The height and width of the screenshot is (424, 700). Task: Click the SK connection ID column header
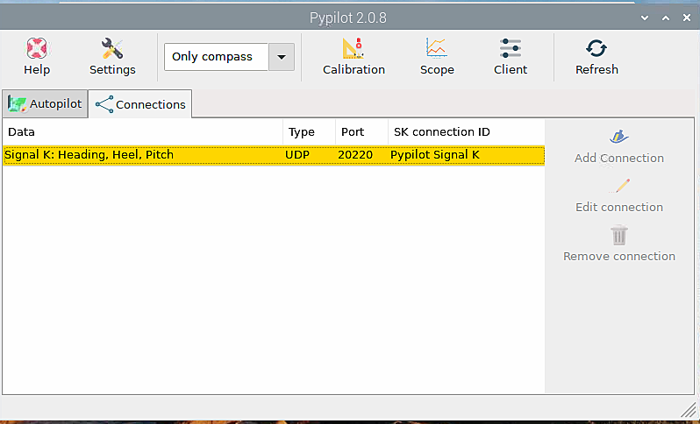465,132
